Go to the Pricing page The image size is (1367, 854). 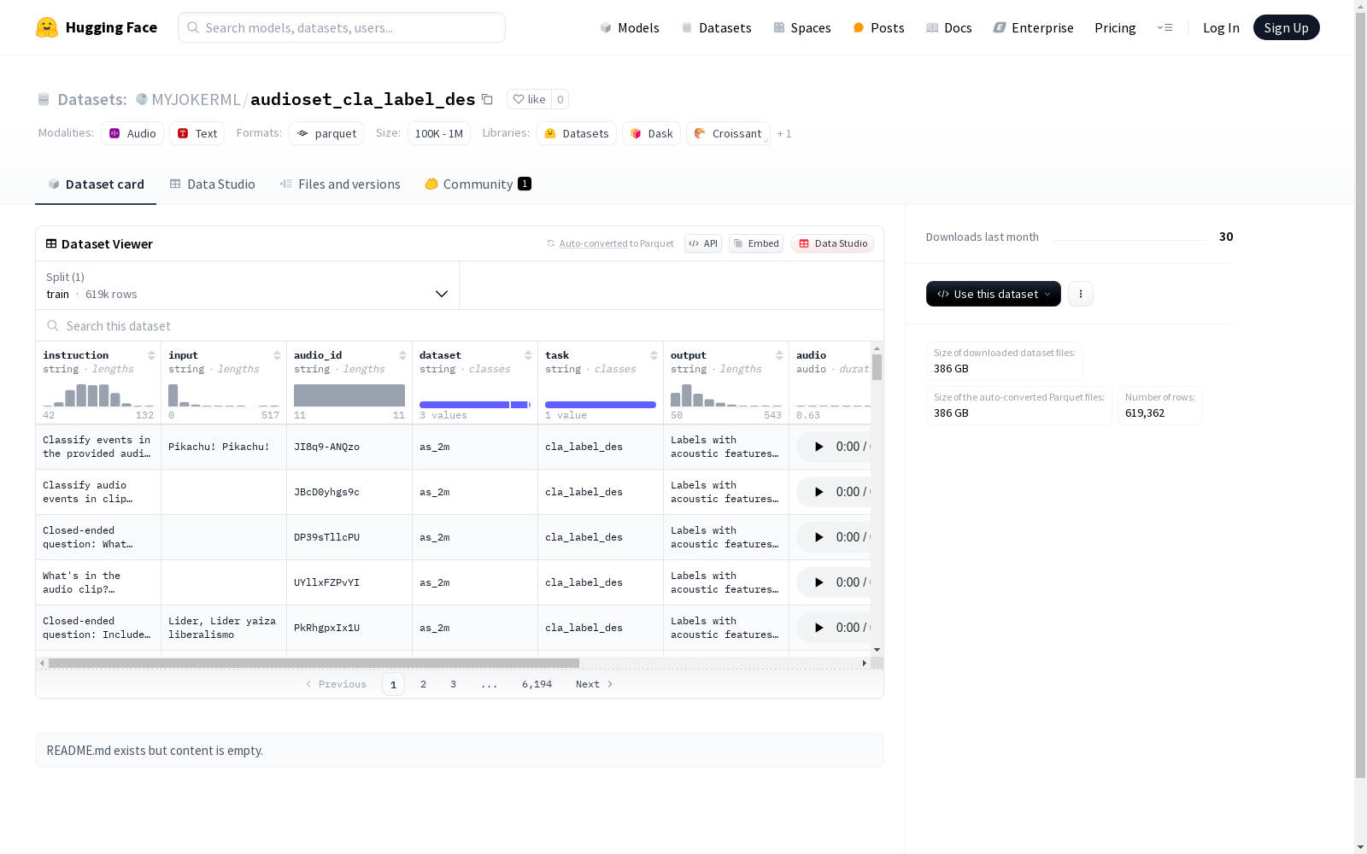1115,27
